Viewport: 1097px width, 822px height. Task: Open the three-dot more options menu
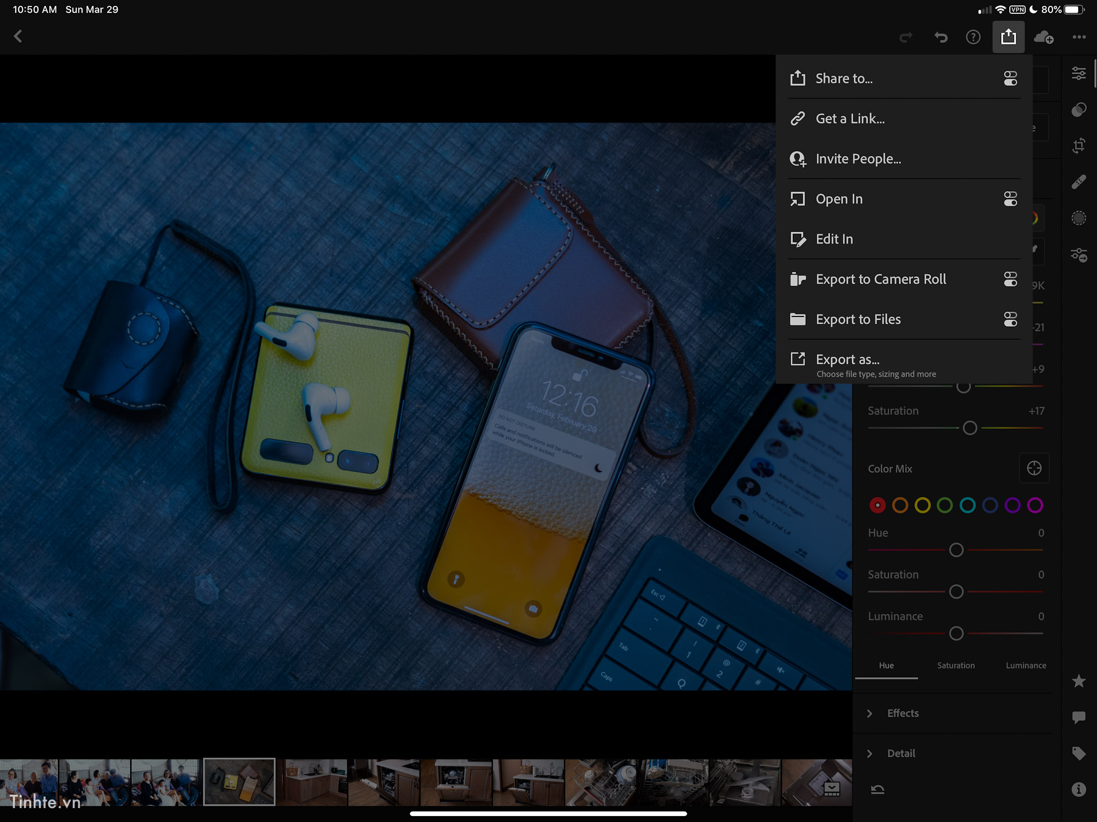tap(1079, 37)
